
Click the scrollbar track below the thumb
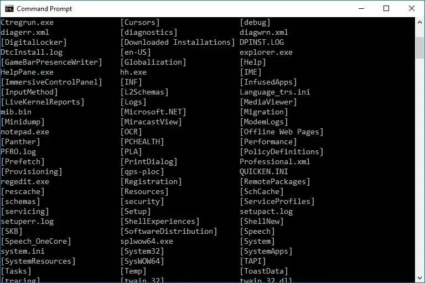click(x=419, y=165)
